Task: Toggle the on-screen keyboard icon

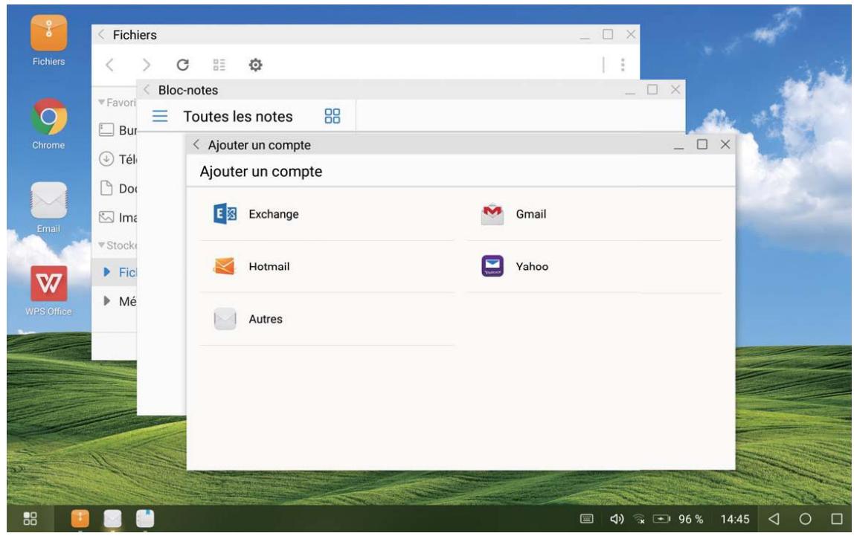Action: (x=586, y=518)
